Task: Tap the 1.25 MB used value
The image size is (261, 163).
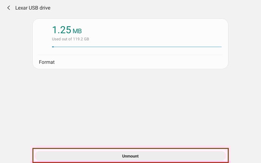Action: click(x=67, y=30)
